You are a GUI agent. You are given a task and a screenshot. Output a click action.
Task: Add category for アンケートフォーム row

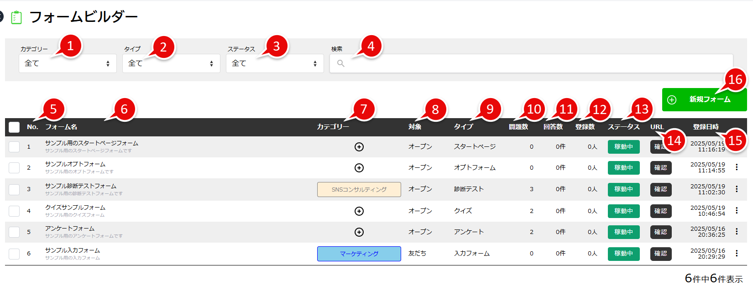359,232
